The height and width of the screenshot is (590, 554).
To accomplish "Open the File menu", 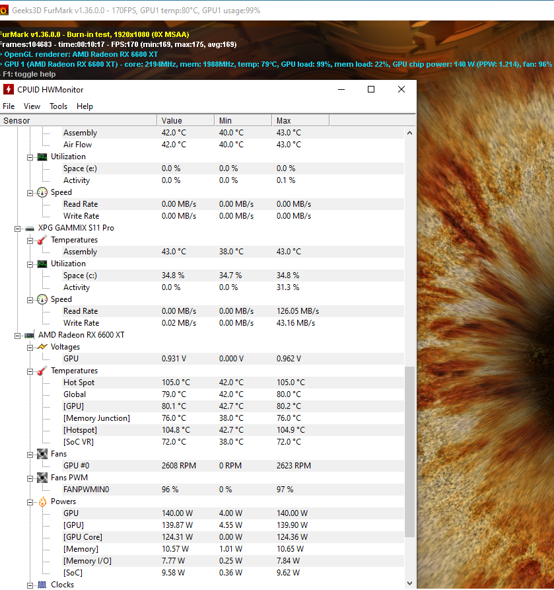I will 9,106.
